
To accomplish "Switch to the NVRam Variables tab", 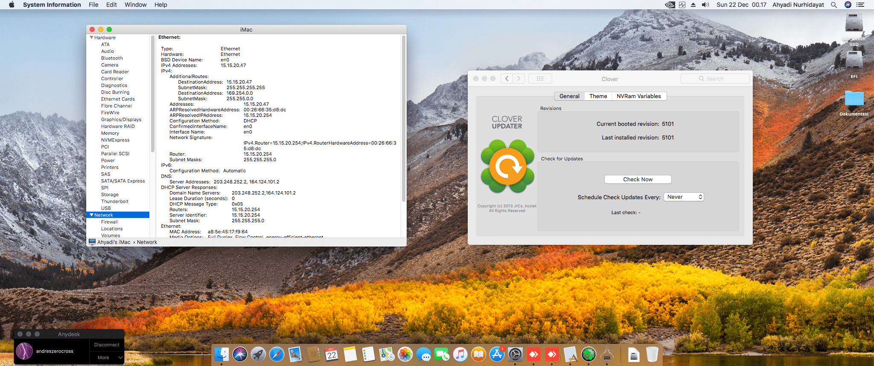I will [638, 96].
